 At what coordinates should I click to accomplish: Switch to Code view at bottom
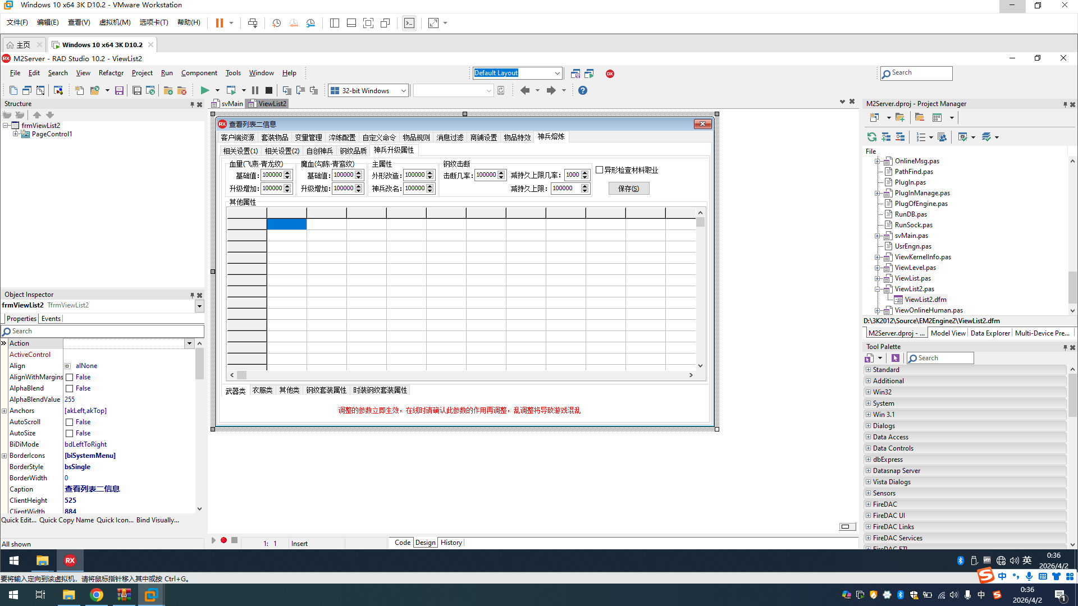(x=402, y=543)
